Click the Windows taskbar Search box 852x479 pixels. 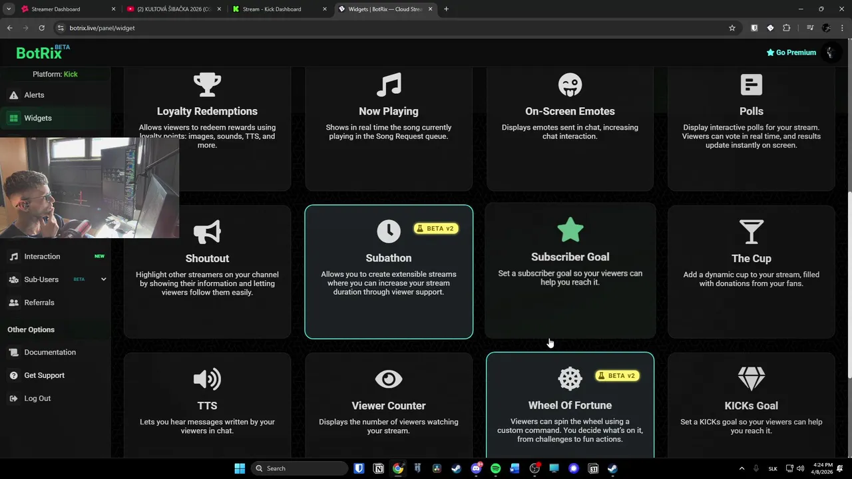(x=300, y=468)
